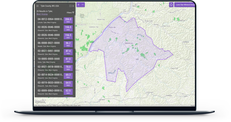The height and width of the screenshot is (122, 231).
Task: Select parcel 04-0012-0064-0000 in Lincoln
Action: 50,21
